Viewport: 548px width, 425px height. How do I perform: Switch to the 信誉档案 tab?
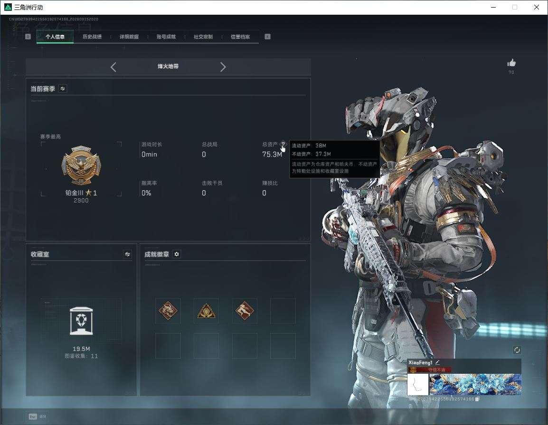click(x=240, y=37)
